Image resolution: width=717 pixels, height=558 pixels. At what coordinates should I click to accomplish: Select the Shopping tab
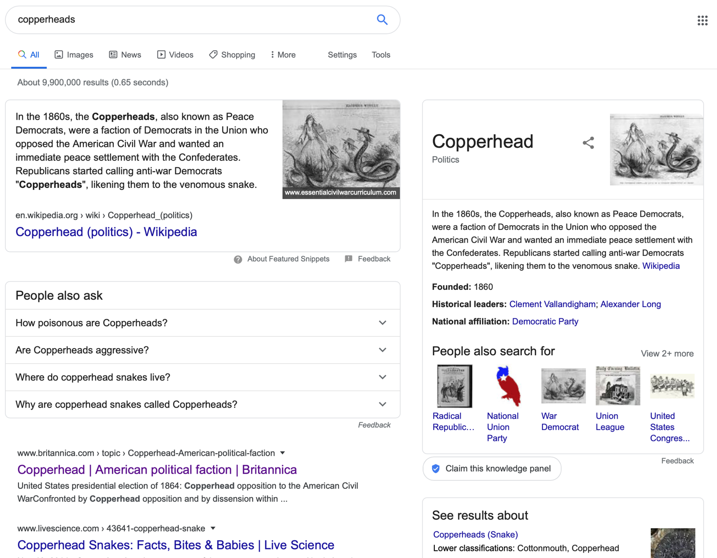pos(232,55)
